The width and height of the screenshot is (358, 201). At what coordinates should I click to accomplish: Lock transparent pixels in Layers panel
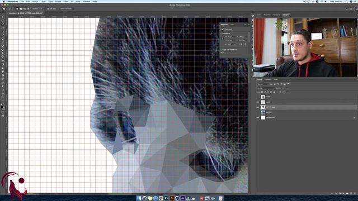pos(262,92)
